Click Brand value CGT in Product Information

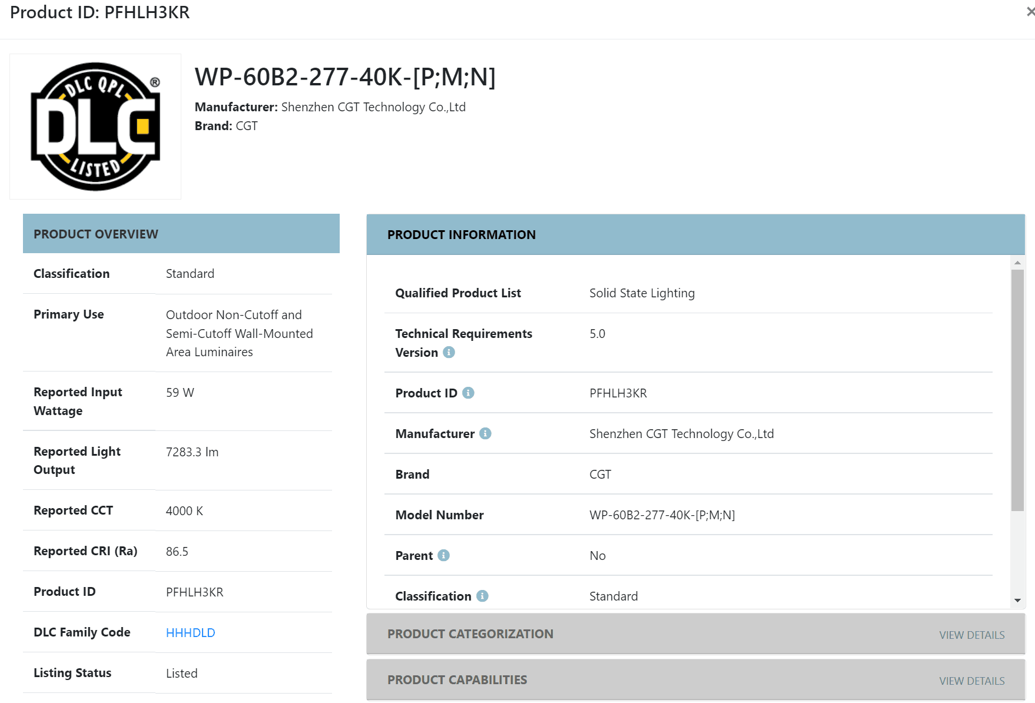(x=601, y=475)
